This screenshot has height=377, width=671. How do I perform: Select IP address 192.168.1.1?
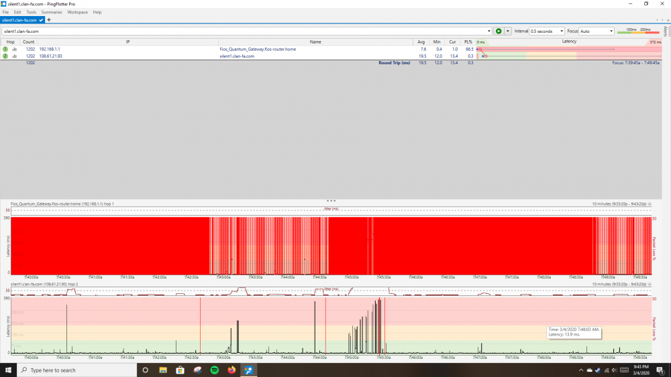coord(50,49)
